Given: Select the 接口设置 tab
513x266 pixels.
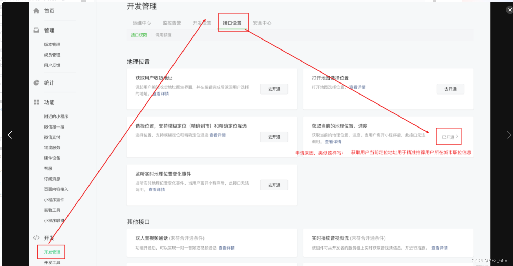Looking at the screenshot, I should coord(232,23).
